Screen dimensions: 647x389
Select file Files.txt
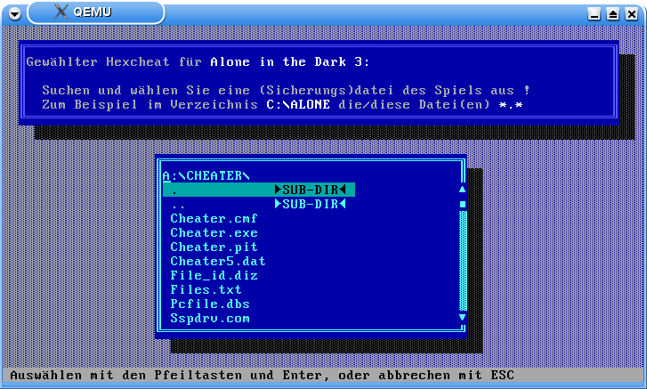pos(206,289)
